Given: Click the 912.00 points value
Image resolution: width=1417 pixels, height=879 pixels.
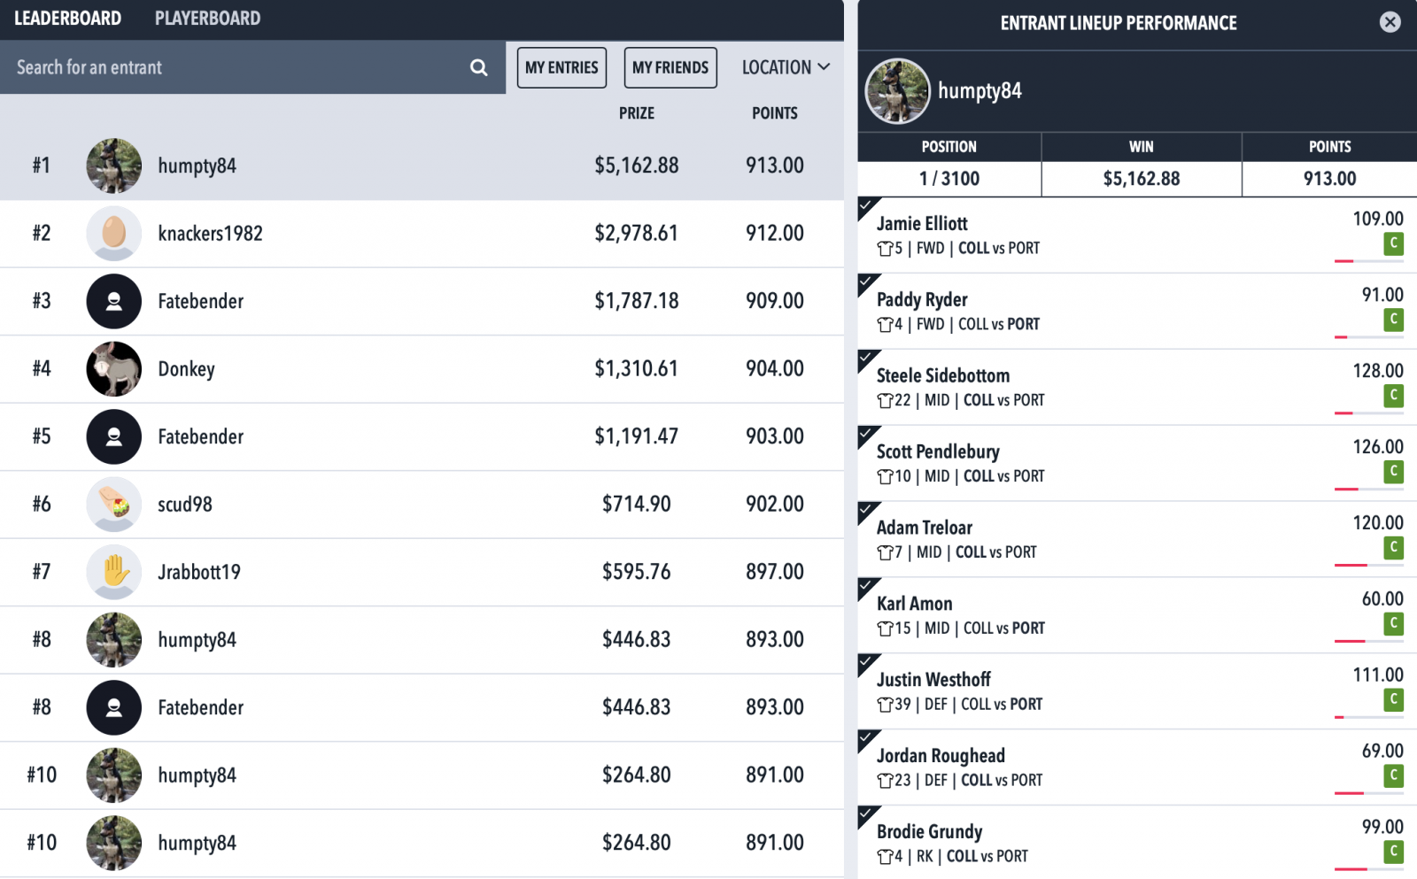Looking at the screenshot, I should click(775, 233).
